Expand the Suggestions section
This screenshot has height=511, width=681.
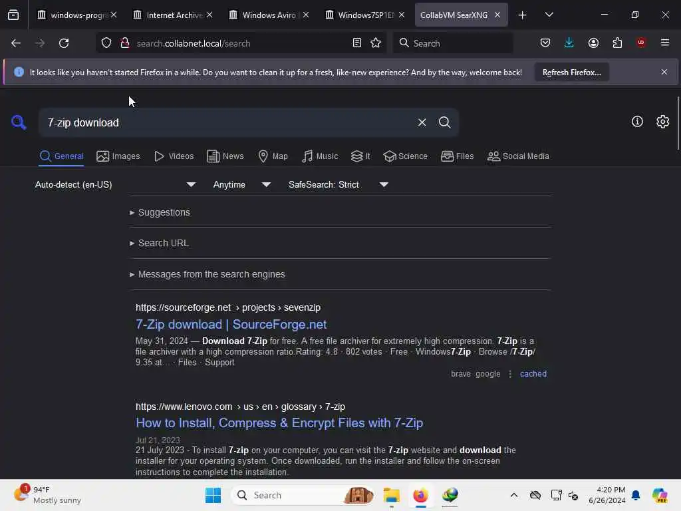click(x=160, y=212)
